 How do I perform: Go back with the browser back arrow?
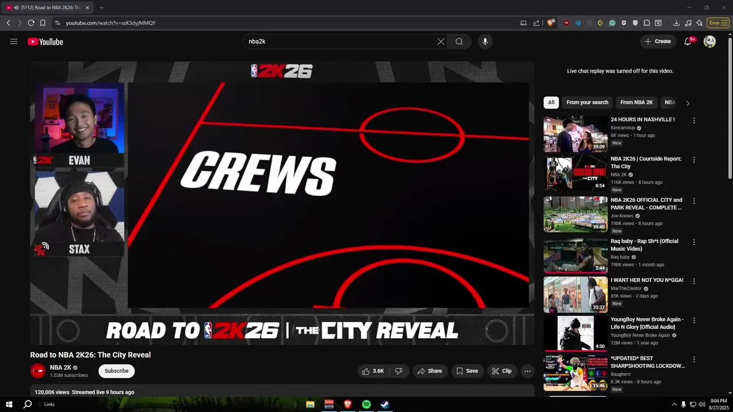coord(8,23)
